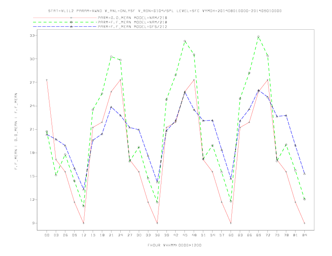Click the chart title starting with STAT=VL1L2
The image size is (332, 256).
pos(165,11)
